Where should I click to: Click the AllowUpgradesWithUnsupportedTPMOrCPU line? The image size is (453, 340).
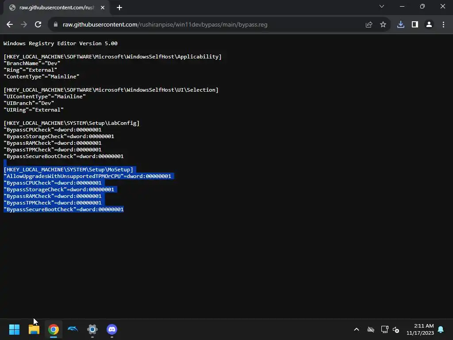coord(87,176)
